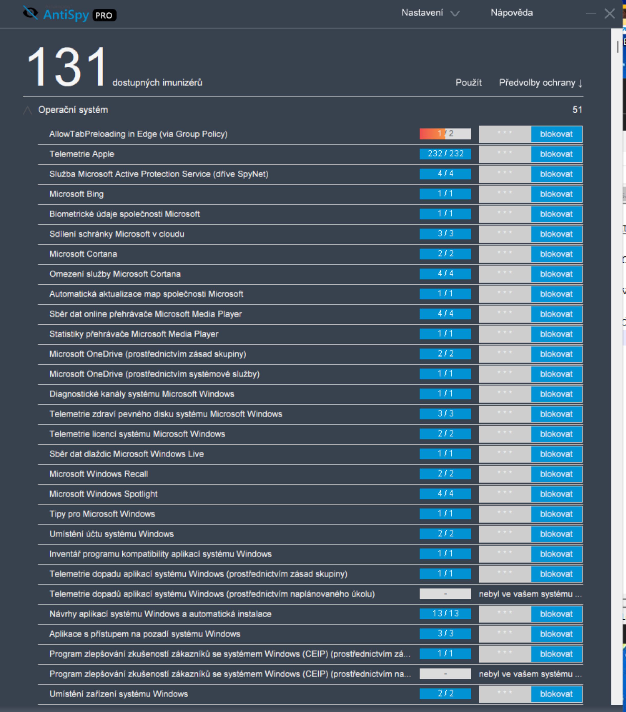Click the 4/4 status for Sběr dat online přehrávače
626x712 pixels.
click(x=445, y=313)
